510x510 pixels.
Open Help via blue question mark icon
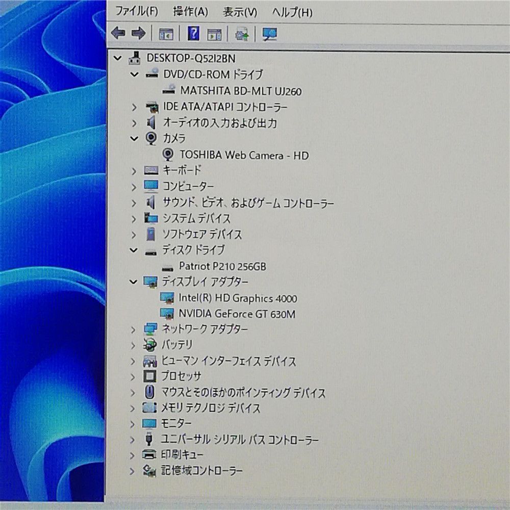click(x=193, y=33)
